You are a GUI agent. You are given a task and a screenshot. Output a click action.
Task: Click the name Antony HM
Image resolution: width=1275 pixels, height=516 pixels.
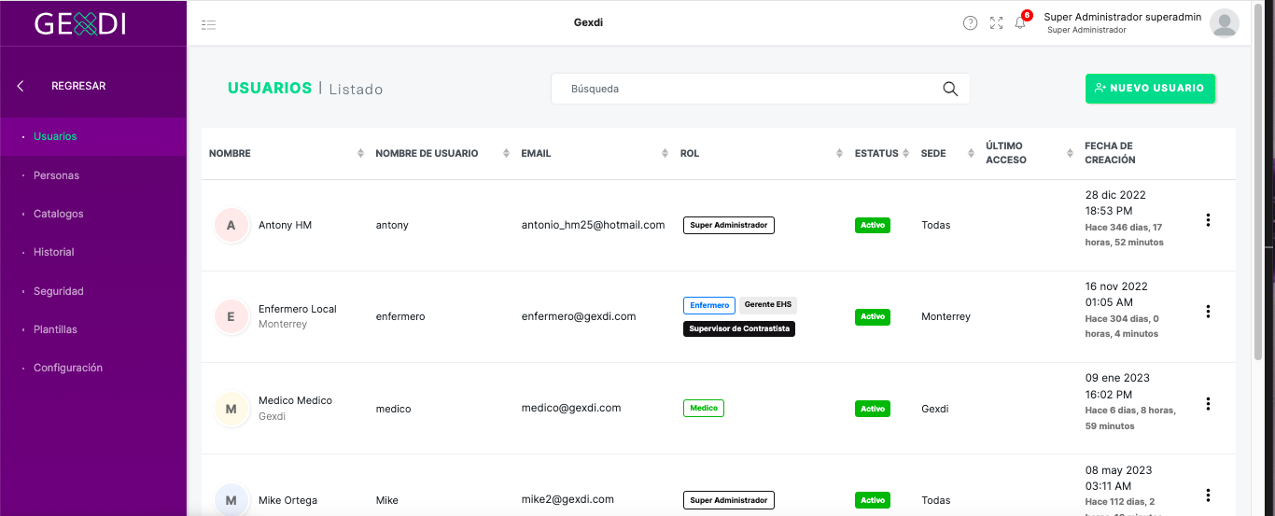tap(285, 225)
